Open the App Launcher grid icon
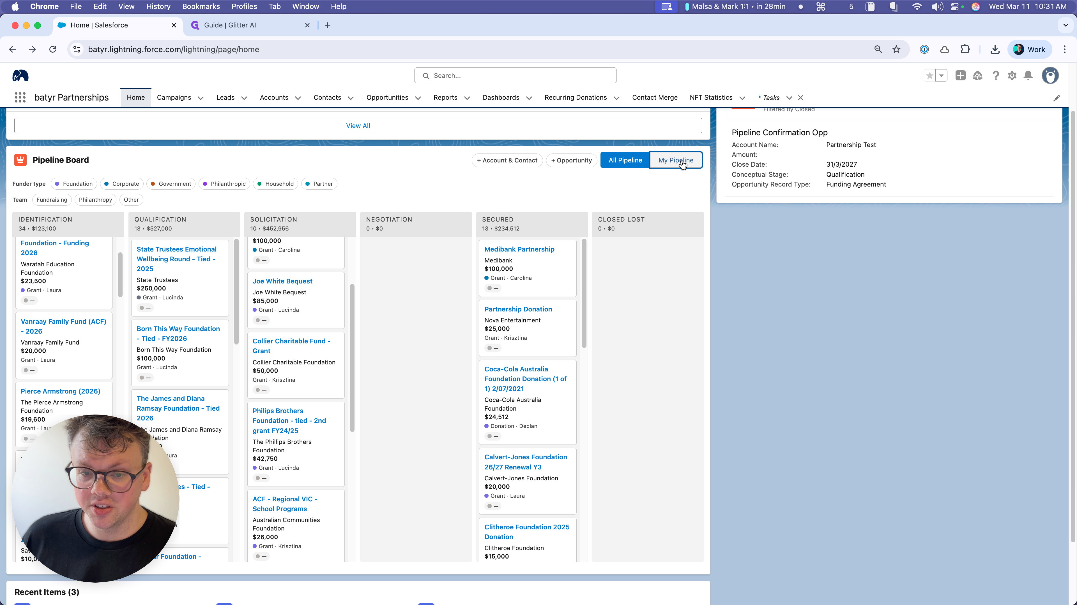 (x=20, y=97)
